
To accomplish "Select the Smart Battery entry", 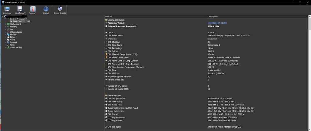I will (16, 47).
